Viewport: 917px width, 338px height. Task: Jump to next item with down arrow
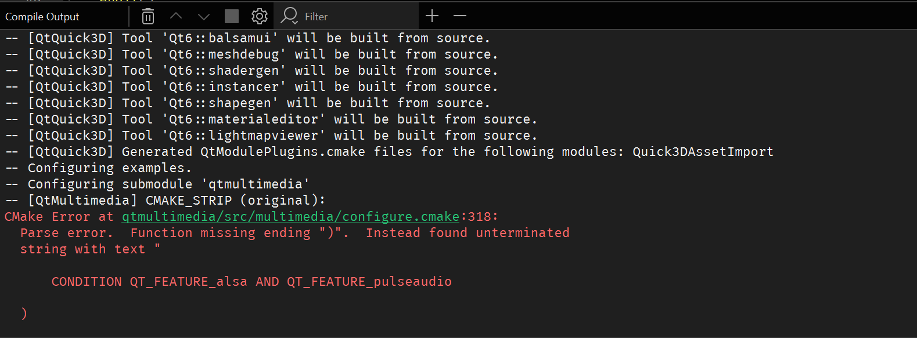[204, 16]
